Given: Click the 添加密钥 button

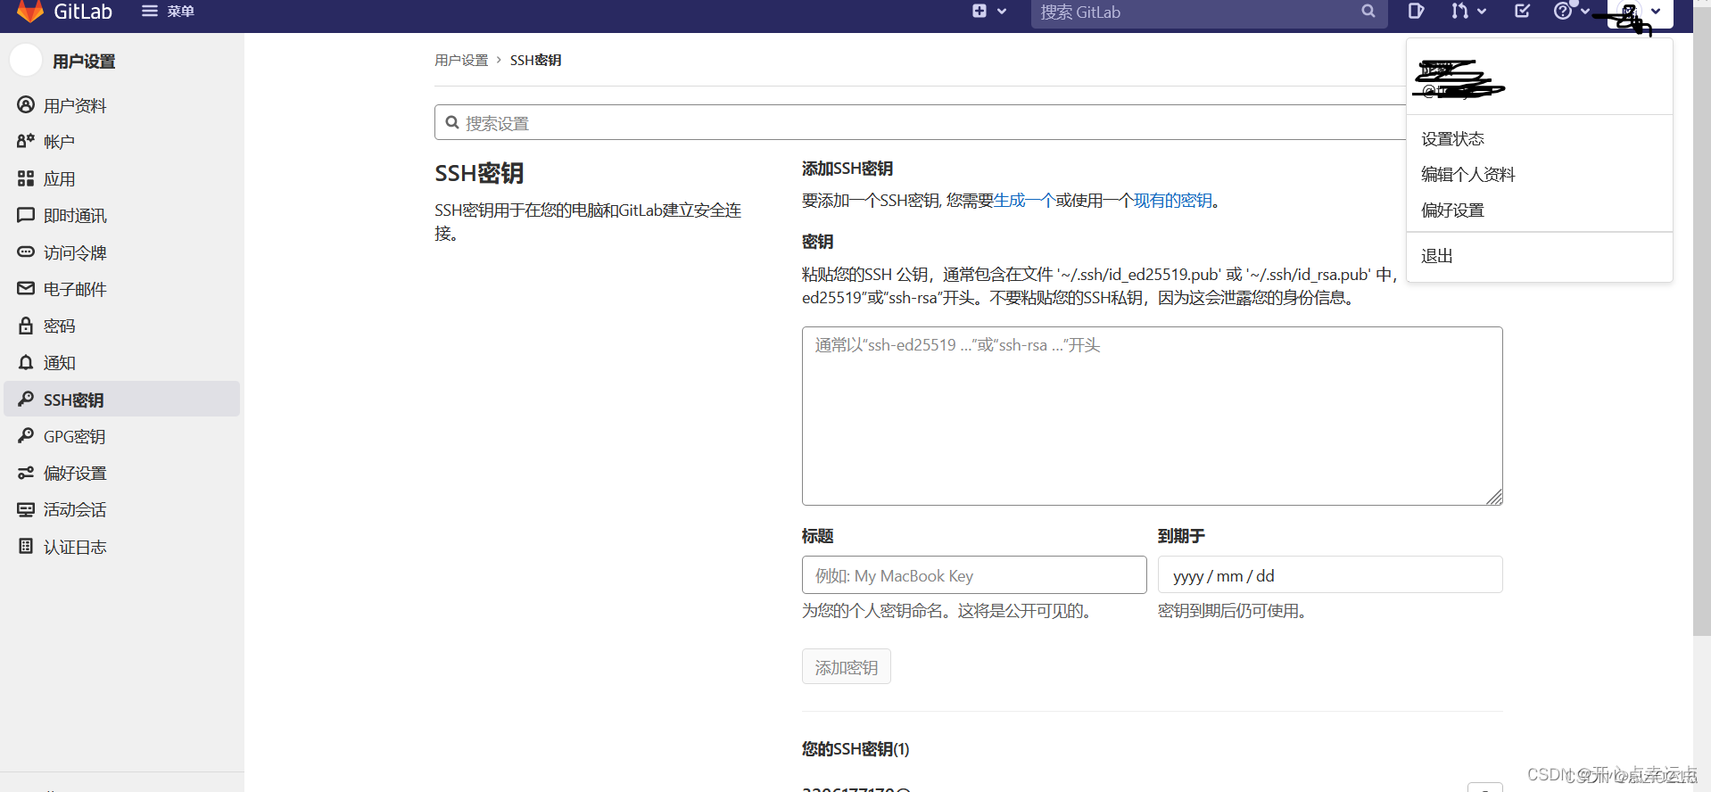Looking at the screenshot, I should [x=846, y=667].
